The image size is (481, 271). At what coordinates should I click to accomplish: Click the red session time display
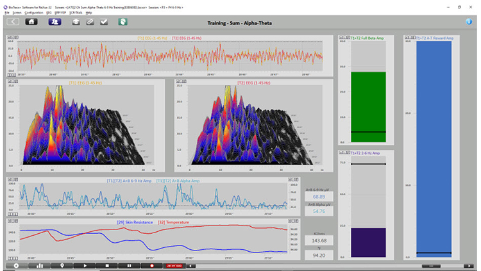175,265
